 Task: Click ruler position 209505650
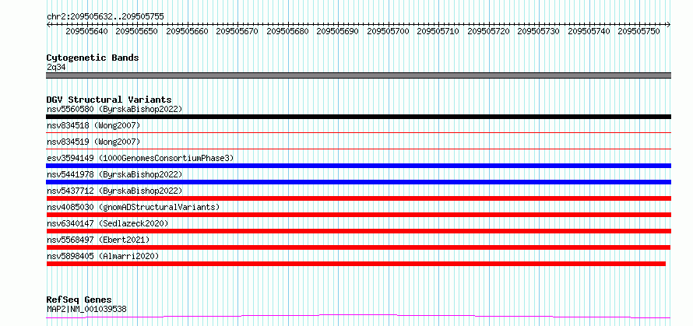[x=137, y=31]
